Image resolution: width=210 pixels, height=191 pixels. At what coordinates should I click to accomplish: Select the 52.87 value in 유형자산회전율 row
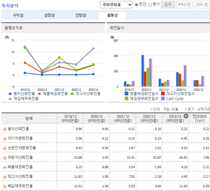pyautogui.click(x=157, y=157)
